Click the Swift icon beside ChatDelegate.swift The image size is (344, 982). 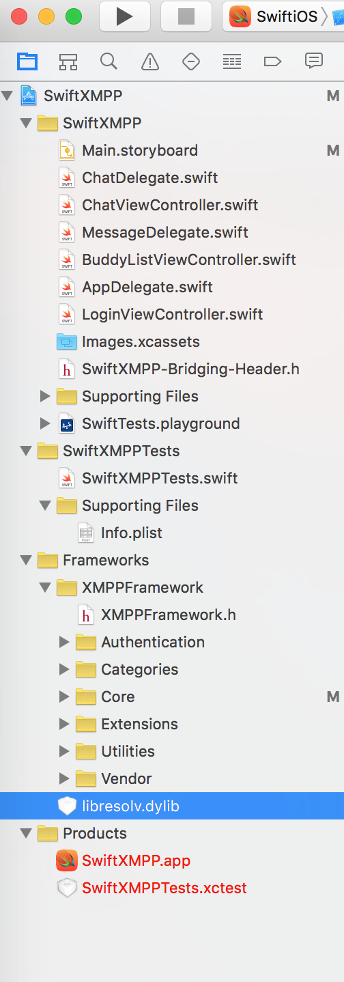click(67, 178)
